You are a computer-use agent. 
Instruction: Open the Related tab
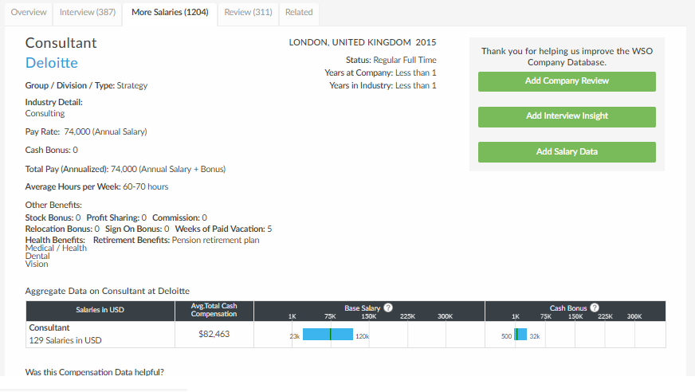[299, 13]
